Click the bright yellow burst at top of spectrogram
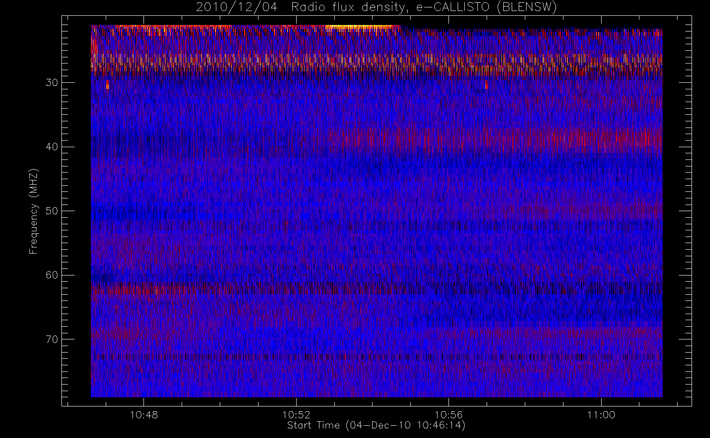 click(361, 27)
